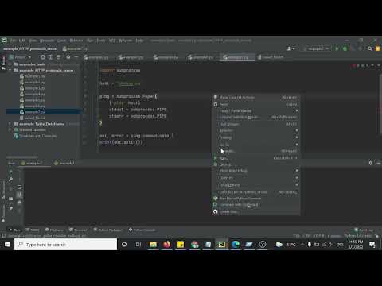The height and width of the screenshot is (286, 382).
Task: Choose Create Gist in context menu
Action: coord(256,211)
